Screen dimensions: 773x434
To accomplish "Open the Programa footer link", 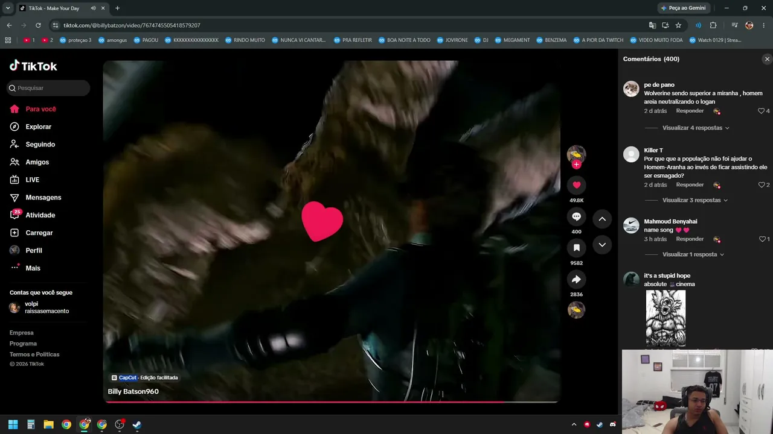I will click(x=23, y=344).
